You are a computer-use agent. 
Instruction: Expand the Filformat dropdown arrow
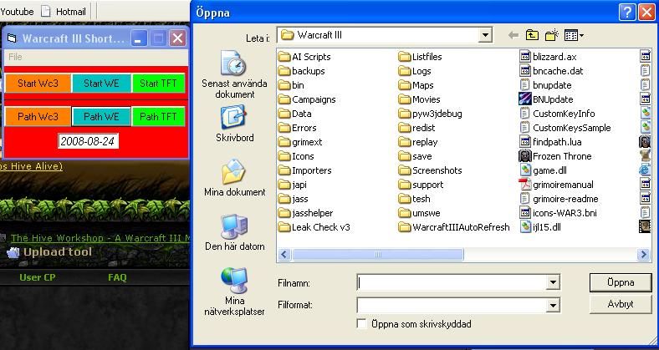pyautogui.click(x=553, y=305)
